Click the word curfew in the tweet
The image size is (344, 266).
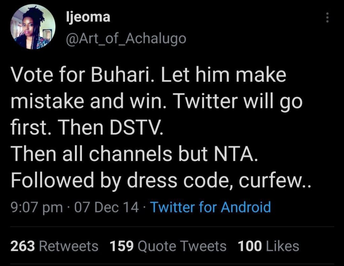coord(274,181)
